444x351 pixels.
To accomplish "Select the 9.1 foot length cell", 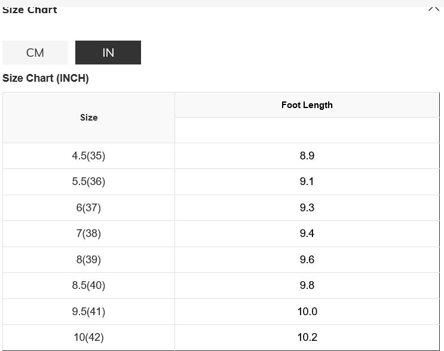I will pos(307,181).
